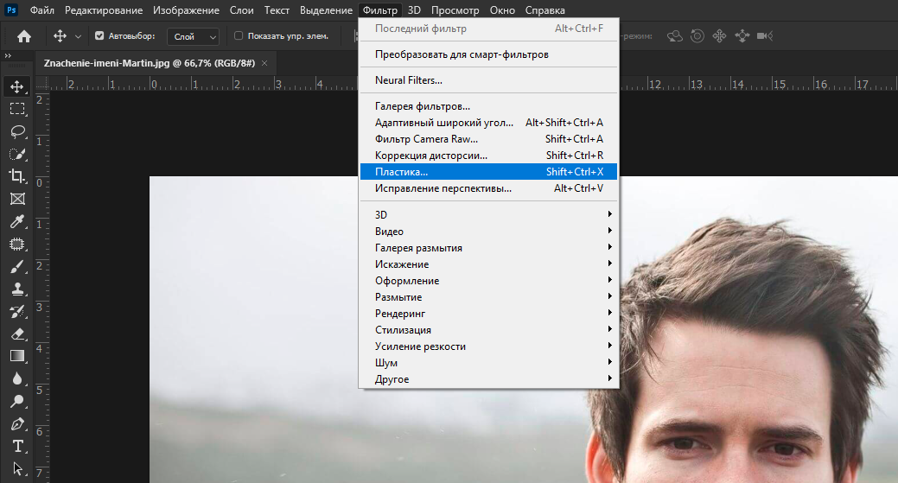This screenshot has width=898, height=483.
Task: Expand the Оформление submenu
Action: click(x=488, y=281)
